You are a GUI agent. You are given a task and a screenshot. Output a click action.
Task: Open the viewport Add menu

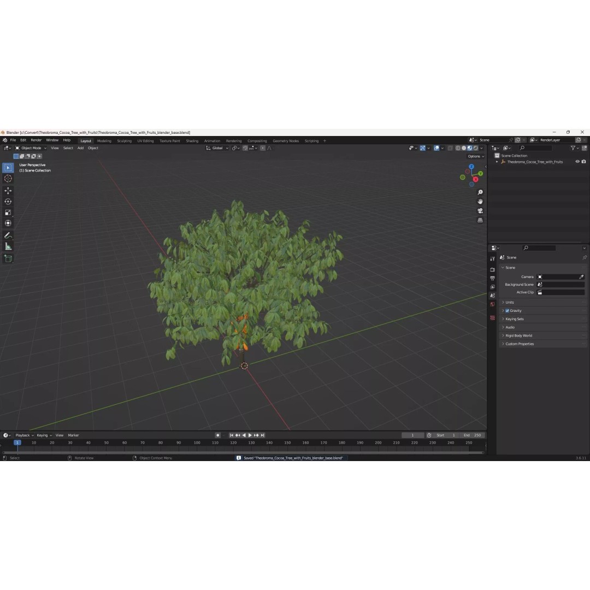tap(80, 148)
